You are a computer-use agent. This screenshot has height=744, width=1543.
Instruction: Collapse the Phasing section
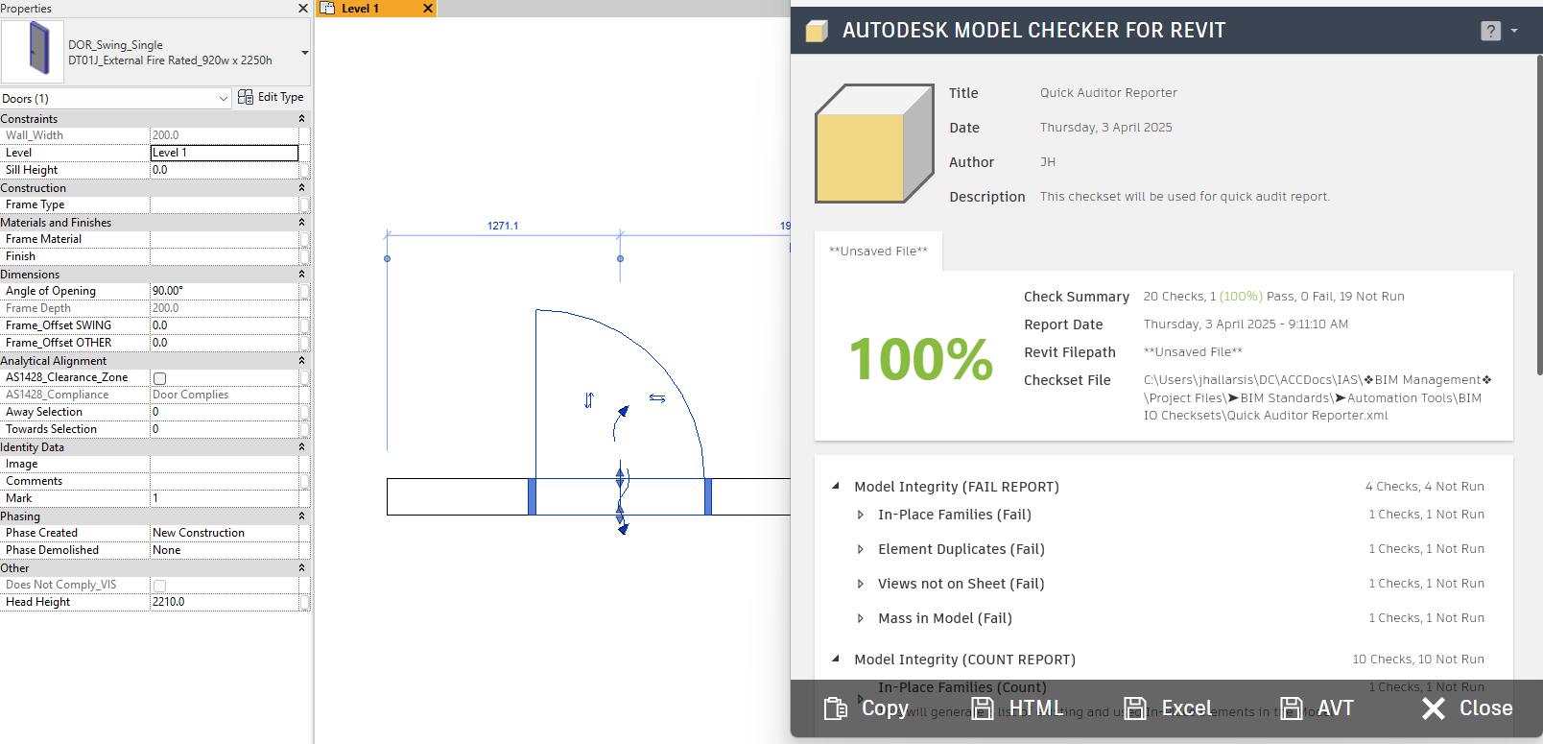pos(301,516)
